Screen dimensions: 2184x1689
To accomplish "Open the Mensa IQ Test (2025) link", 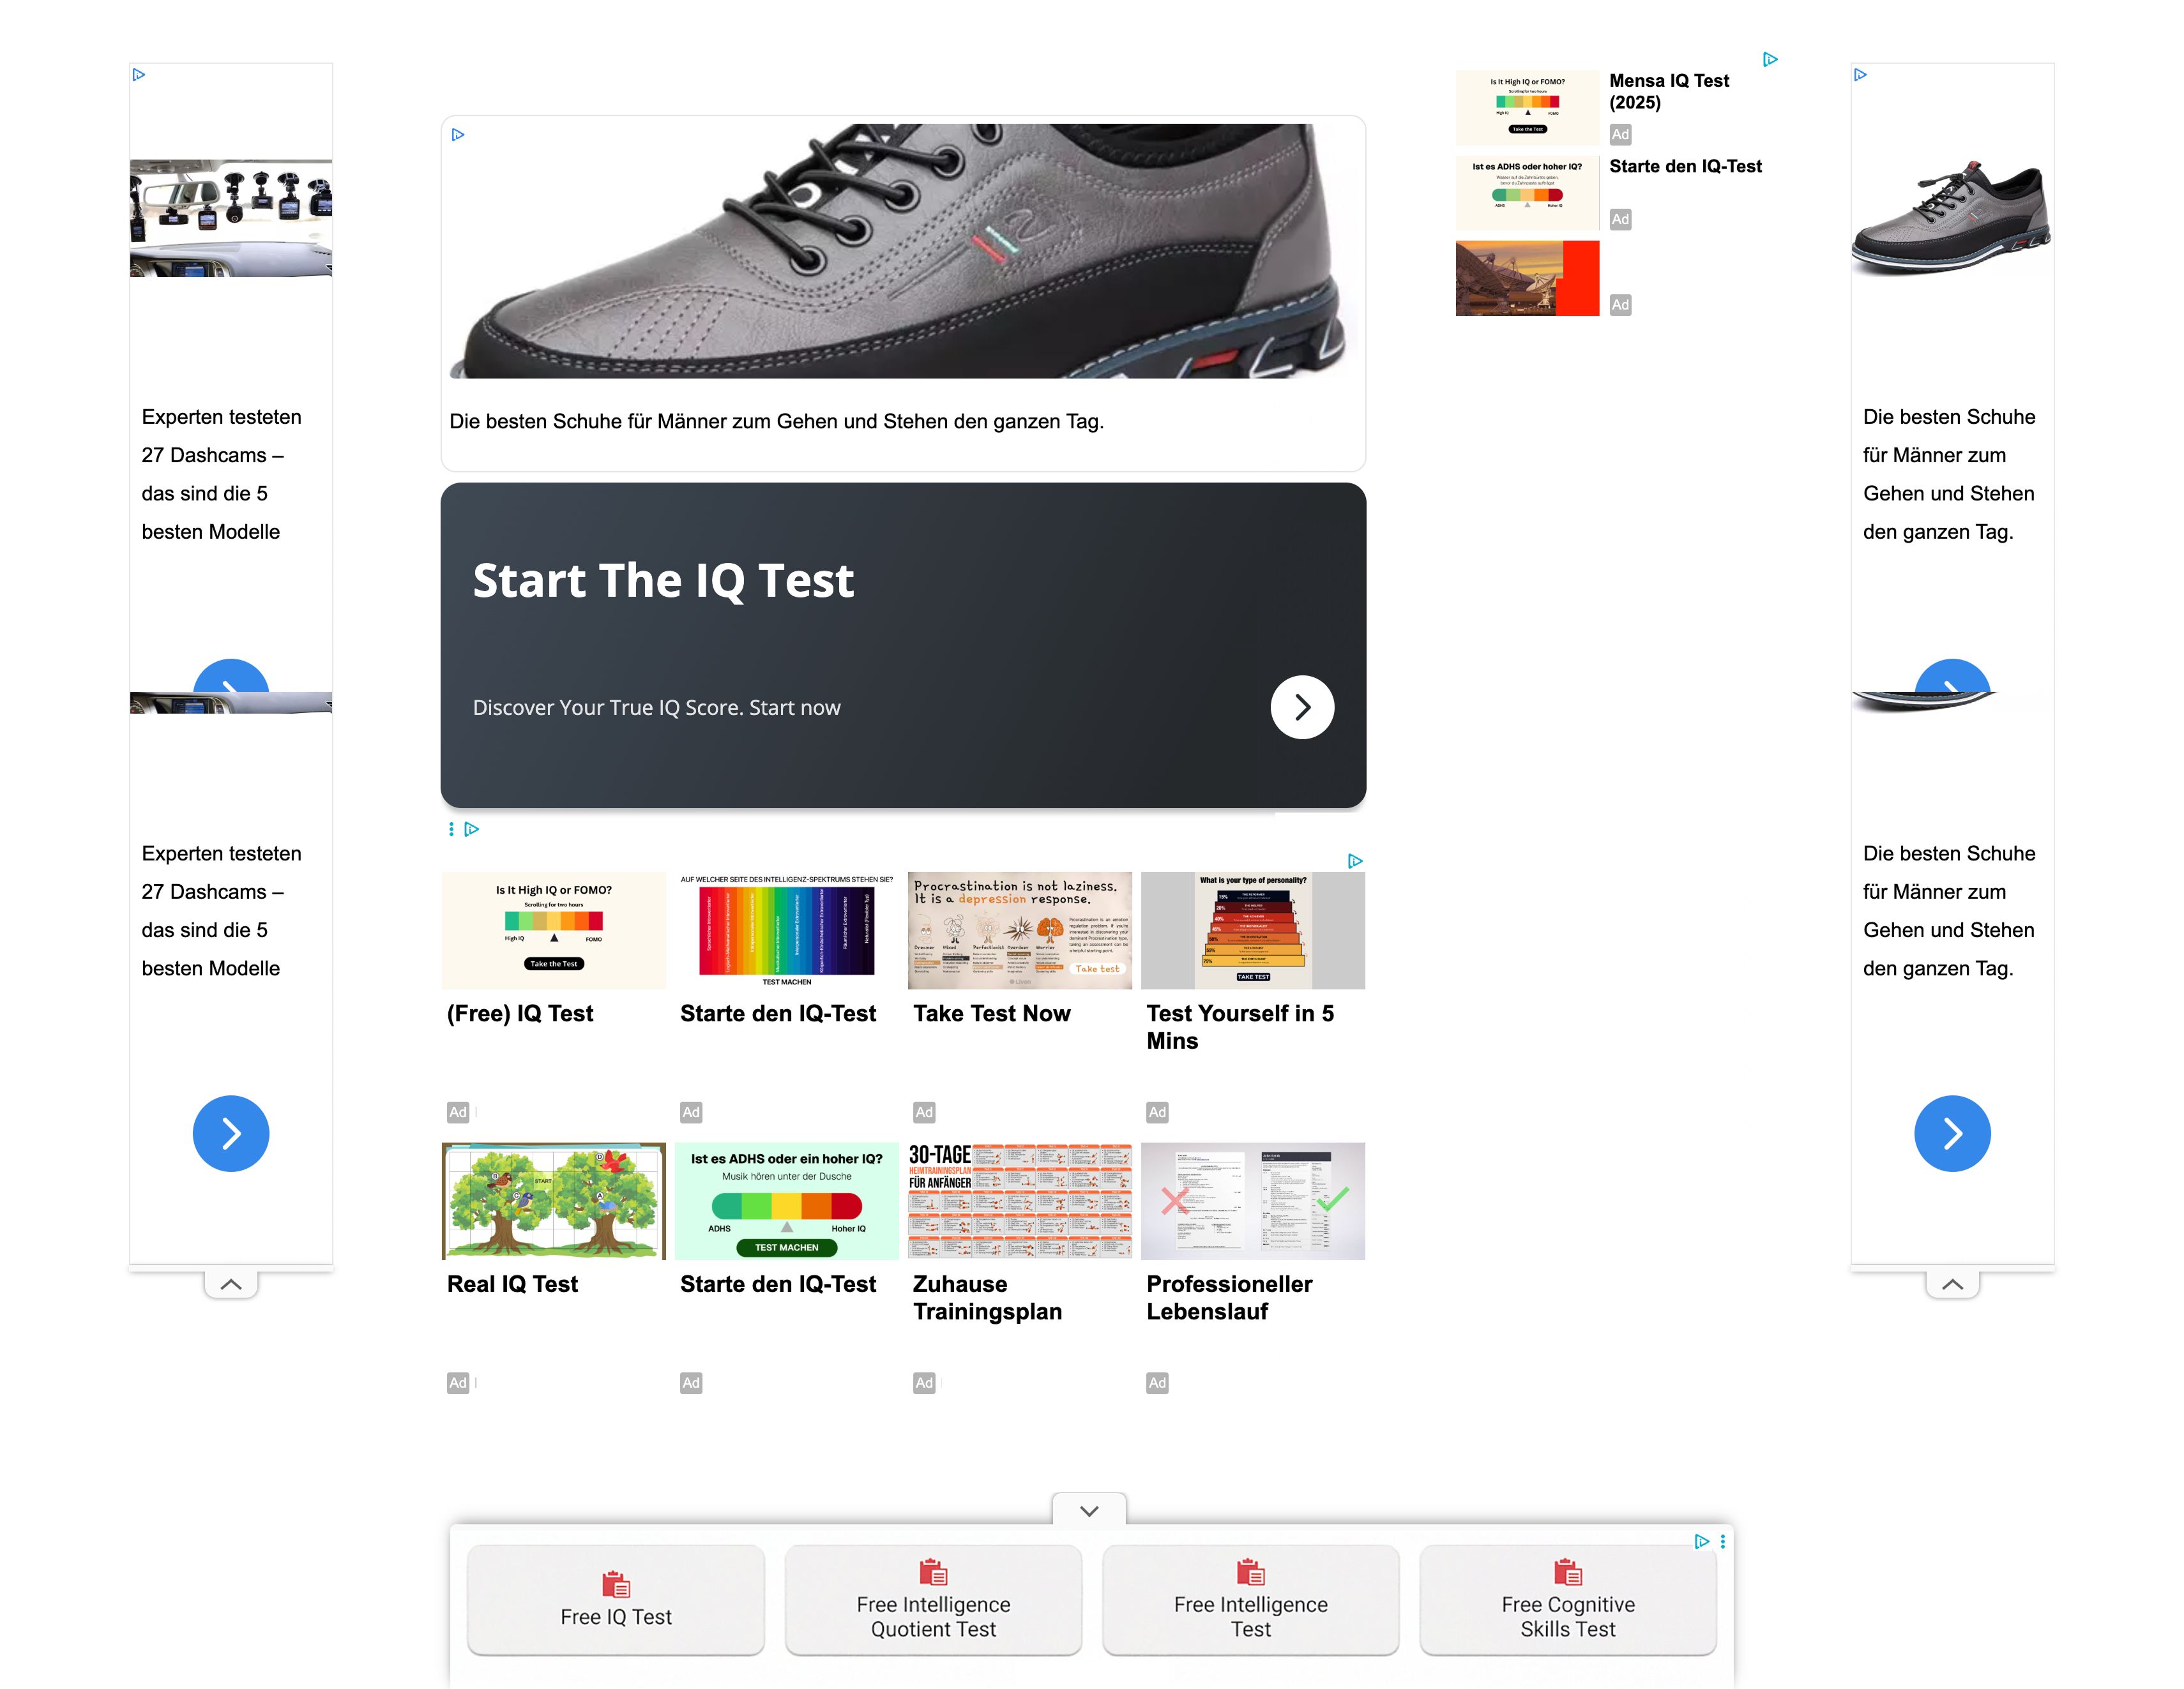I will [1669, 92].
